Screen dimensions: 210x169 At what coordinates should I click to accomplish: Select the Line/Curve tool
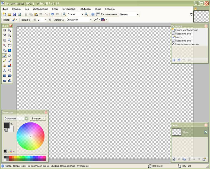(x=10, y=71)
